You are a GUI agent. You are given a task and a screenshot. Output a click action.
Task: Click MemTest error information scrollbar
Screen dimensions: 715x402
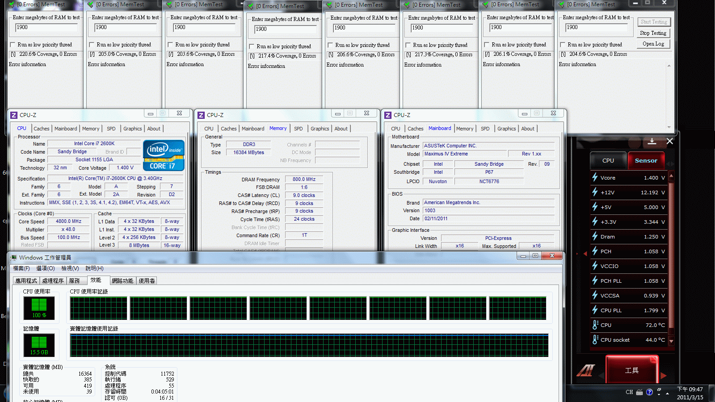(669, 96)
